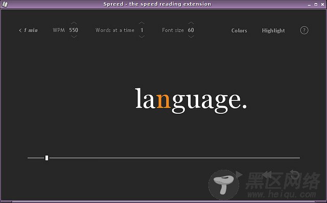Lower font size with down chevron

(191, 37)
